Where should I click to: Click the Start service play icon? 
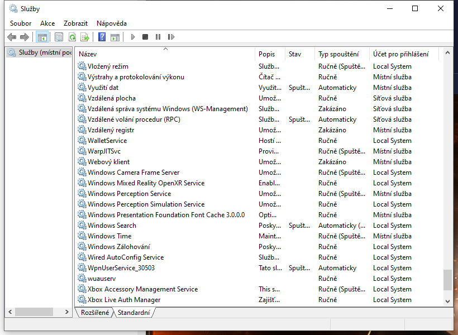133,37
